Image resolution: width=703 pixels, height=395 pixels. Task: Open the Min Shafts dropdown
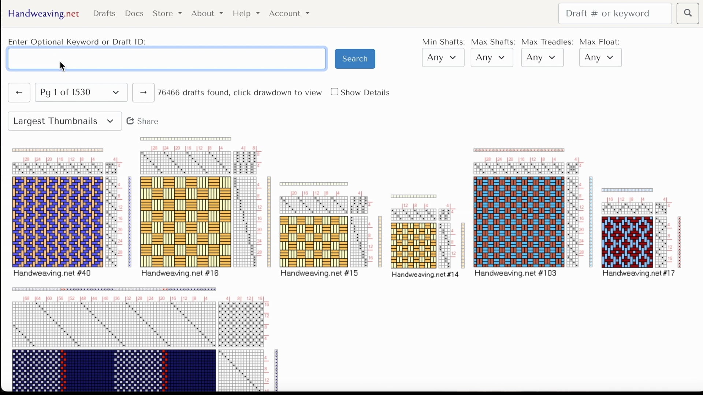pyautogui.click(x=443, y=57)
